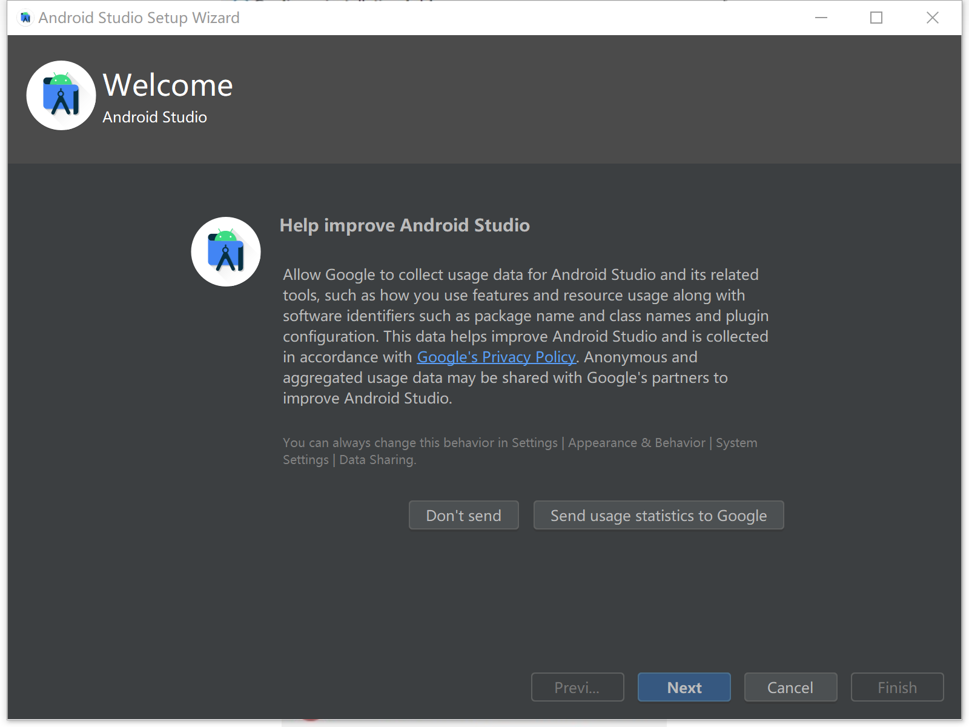969x727 pixels.
Task: Click the empty title bar area
Action: tap(515, 18)
